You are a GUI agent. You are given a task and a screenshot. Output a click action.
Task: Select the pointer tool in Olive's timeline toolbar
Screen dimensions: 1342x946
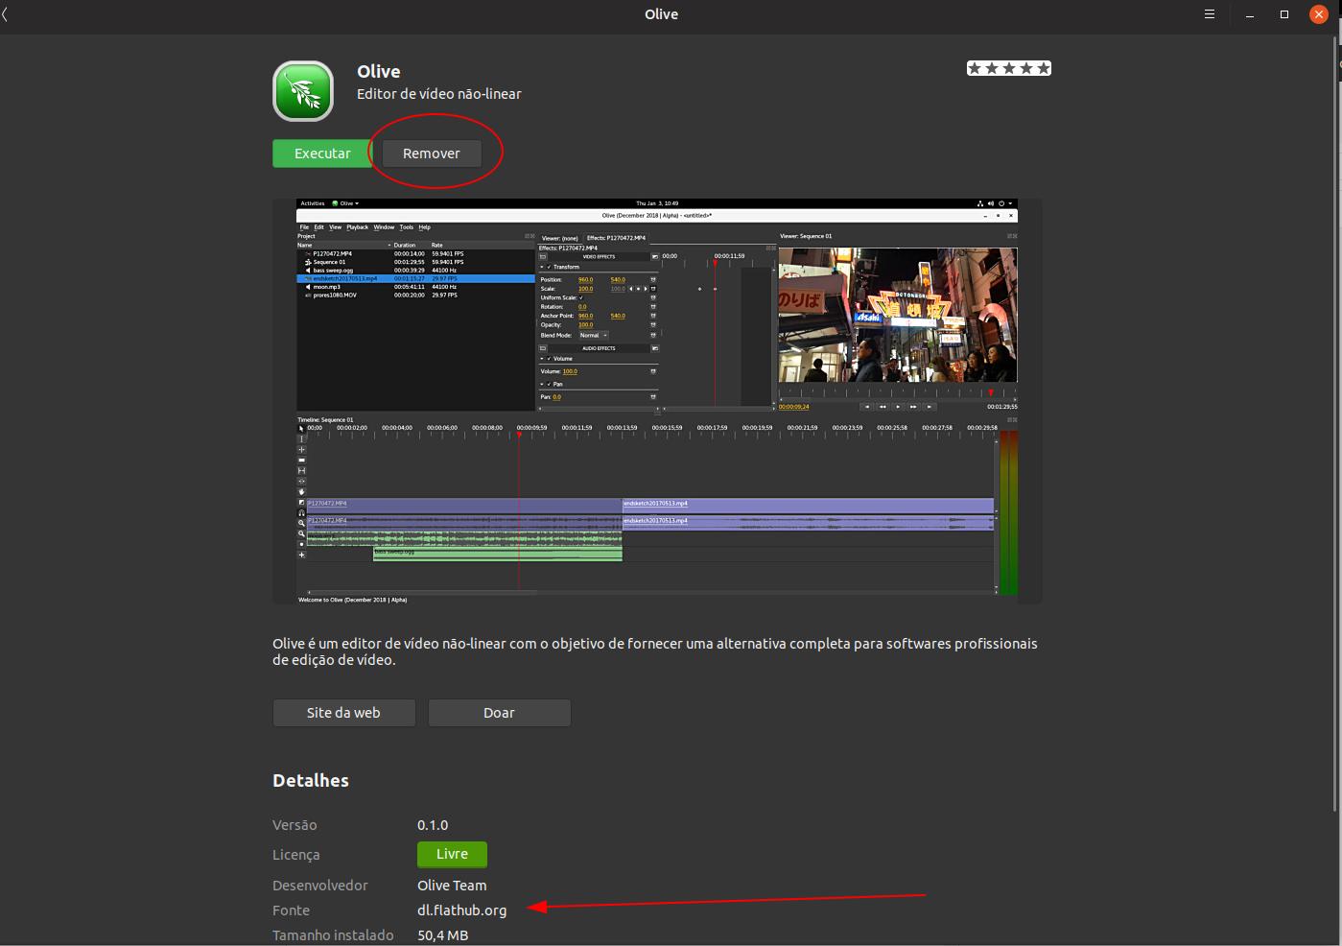click(x=300, y=429)
